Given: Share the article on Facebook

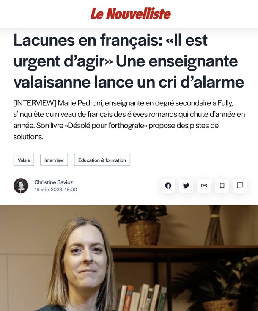Looking at the screenshot, I should tap(168, 186).
